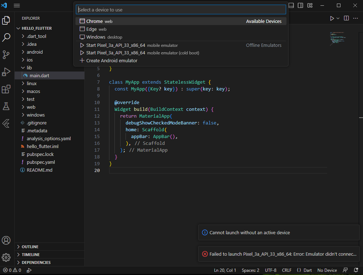Viewport: 363px width, 275px height.
Task: Click the code minimap preview
Action: click(338, 38)
